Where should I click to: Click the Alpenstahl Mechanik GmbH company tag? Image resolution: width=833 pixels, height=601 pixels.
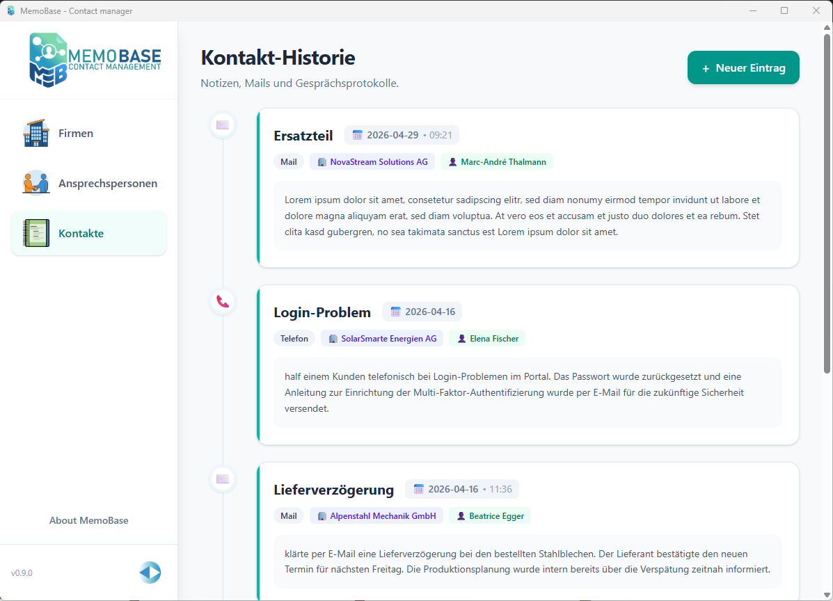click(x=376, y=516)
